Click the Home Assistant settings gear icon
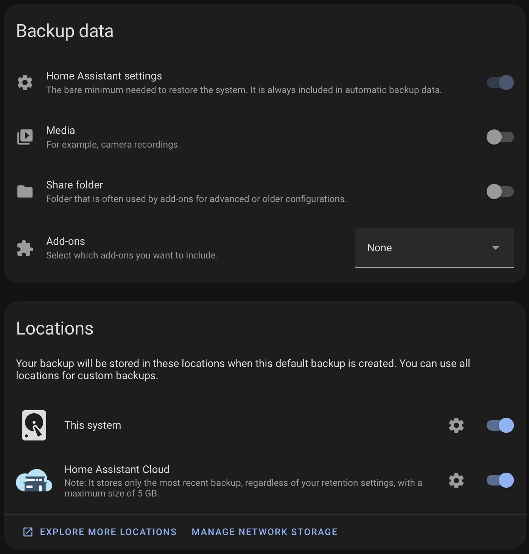This screenshot has height=554, width=529. (25, 82)
